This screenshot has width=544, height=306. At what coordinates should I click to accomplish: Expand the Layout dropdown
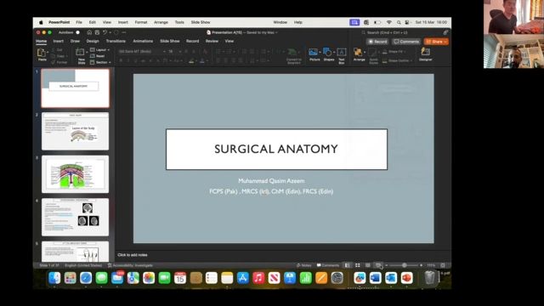pyautogui.click(x=100, y=50)
